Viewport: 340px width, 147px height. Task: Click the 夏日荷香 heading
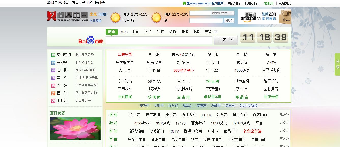pos(57,113)
